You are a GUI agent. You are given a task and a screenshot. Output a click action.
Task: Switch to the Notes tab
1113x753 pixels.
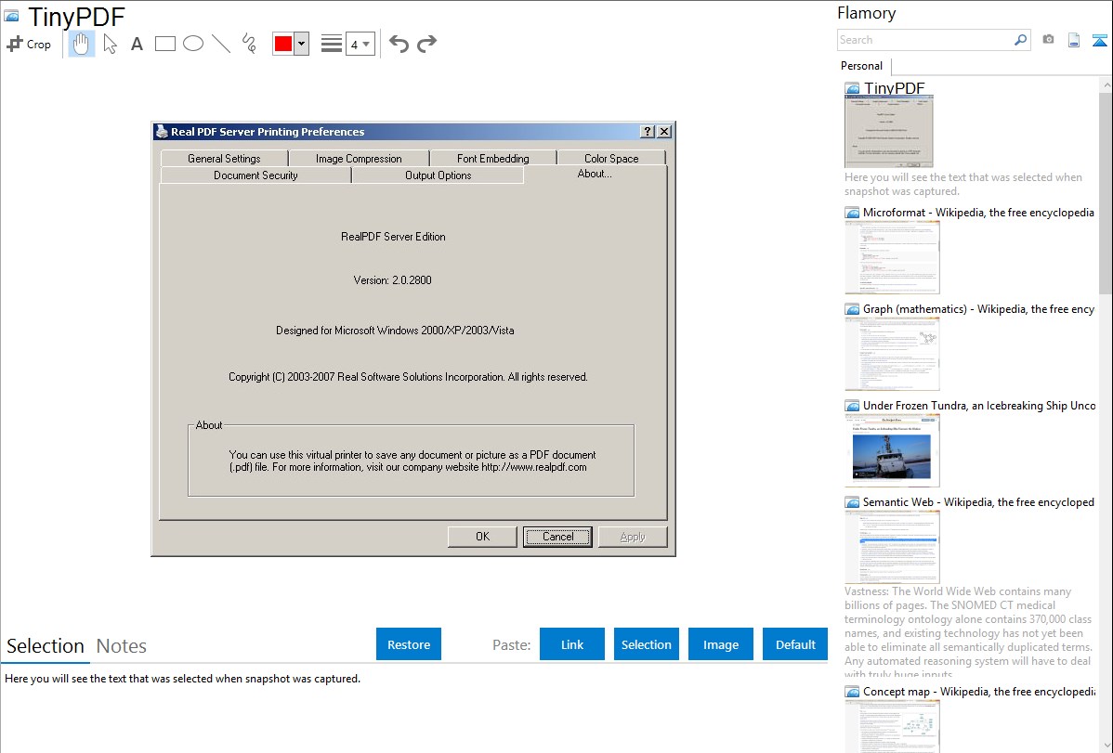click(x=122, y=646)
